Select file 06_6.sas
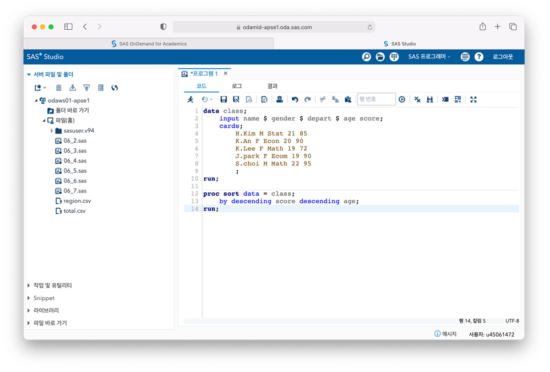The image size is (550, 372). pyautogui.click(x=71, y=181)
